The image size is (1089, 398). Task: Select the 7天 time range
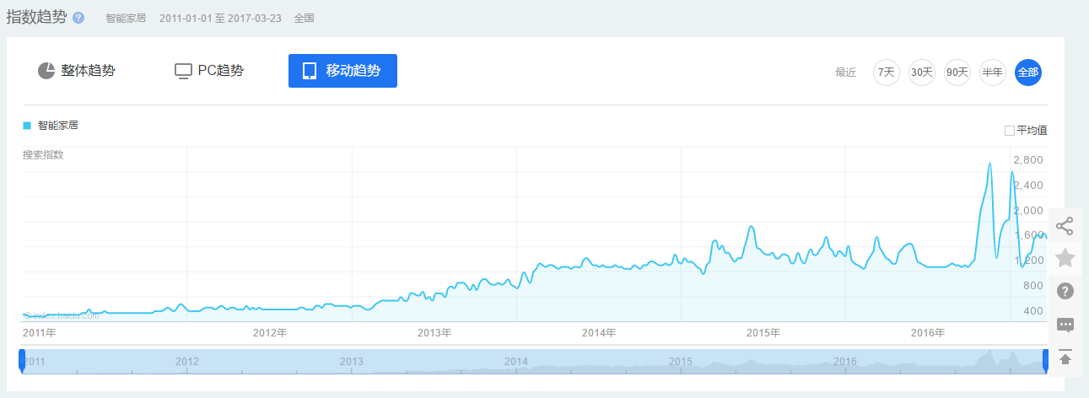(886, 73)
